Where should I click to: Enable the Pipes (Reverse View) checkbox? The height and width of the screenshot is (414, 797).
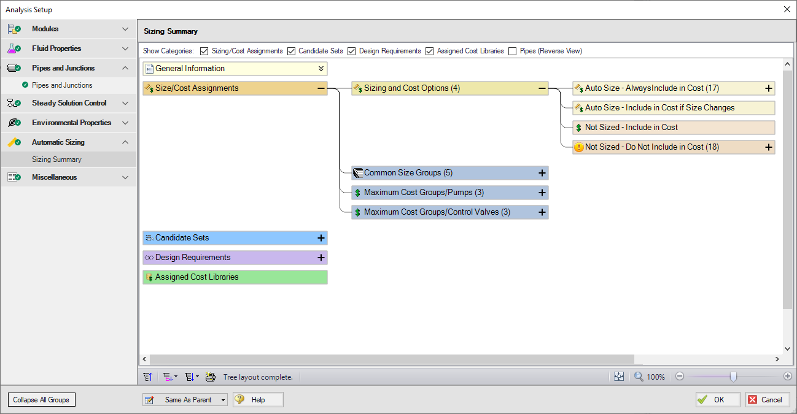pos(513,51)
